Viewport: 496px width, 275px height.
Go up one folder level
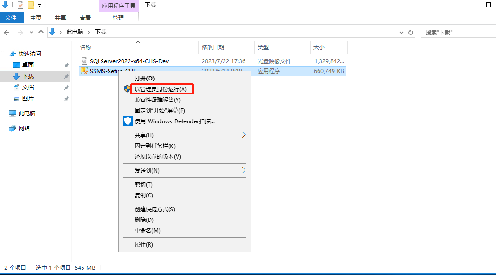41,32
